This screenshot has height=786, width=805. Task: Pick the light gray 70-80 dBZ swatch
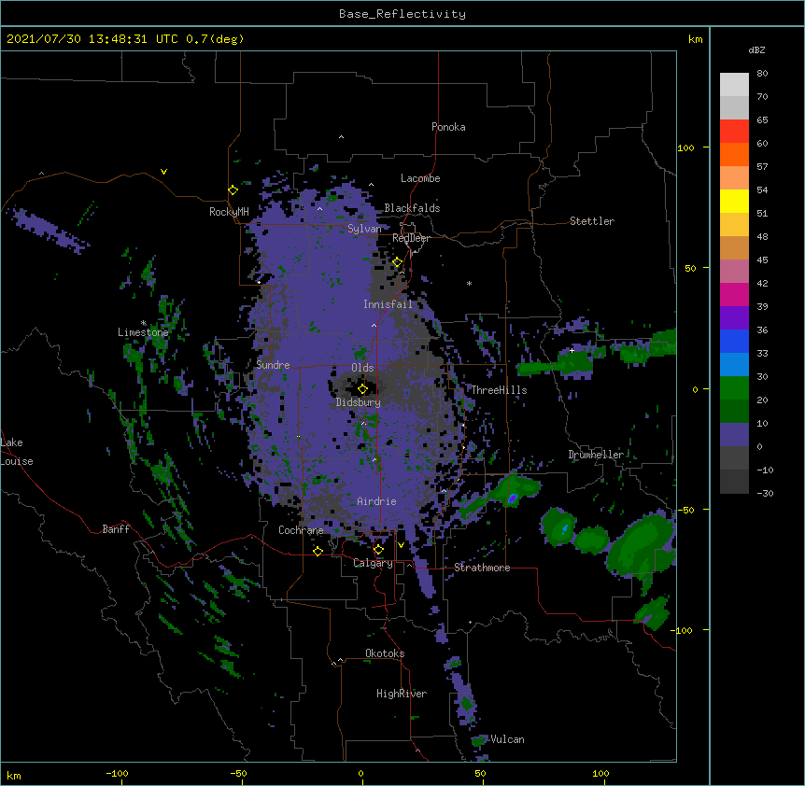click(734, 84)
